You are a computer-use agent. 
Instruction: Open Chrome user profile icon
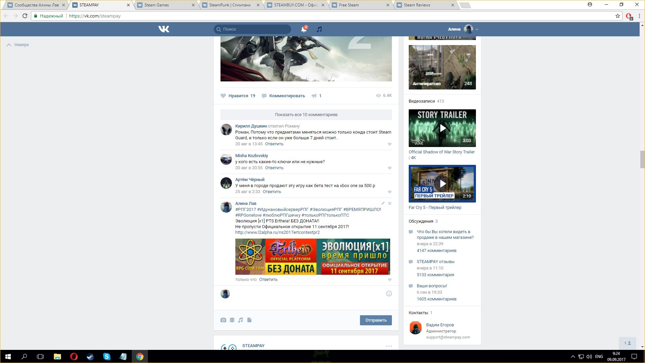click(x=590, y=5)
